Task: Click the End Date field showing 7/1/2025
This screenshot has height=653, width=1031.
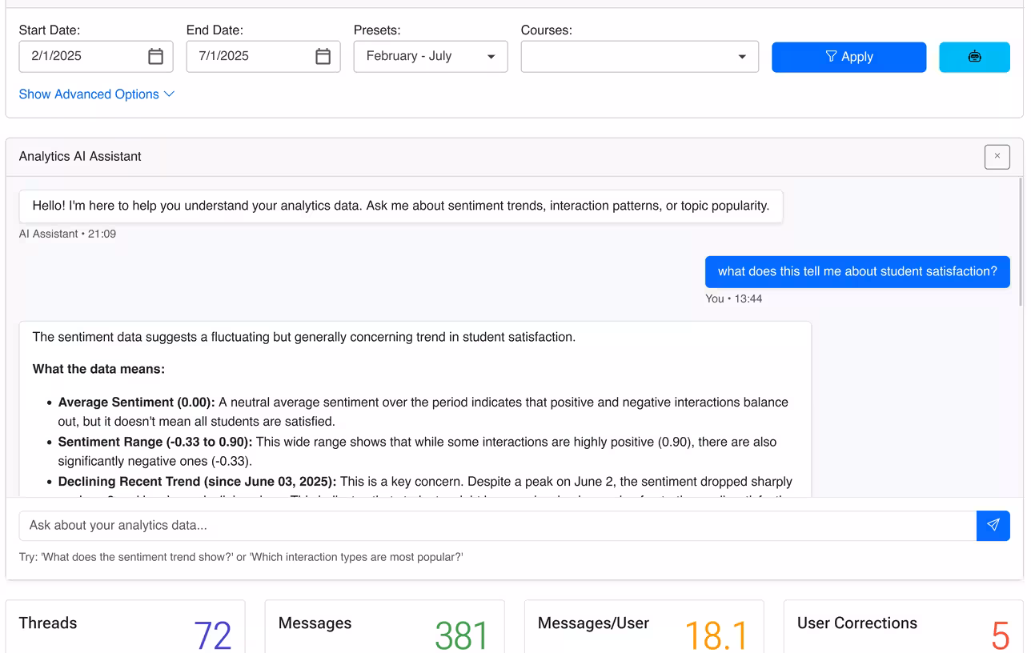Action: (x=263, y=57)
